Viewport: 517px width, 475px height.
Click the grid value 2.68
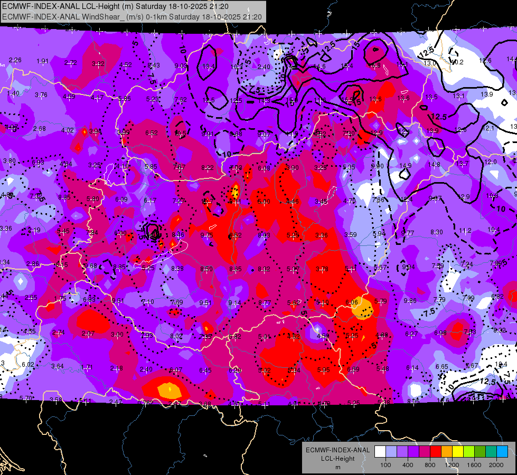40,129
